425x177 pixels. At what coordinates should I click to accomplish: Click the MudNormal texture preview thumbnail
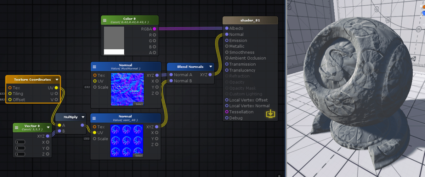pos(127,89)
